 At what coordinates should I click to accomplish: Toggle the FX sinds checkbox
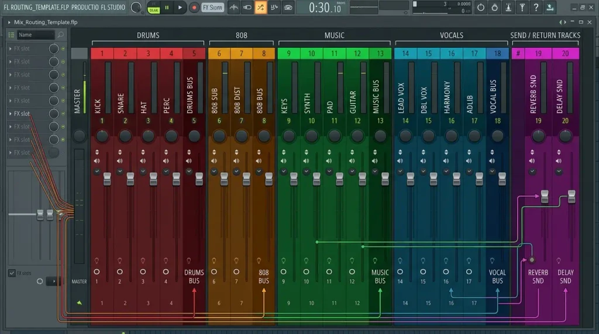[12, 273]
